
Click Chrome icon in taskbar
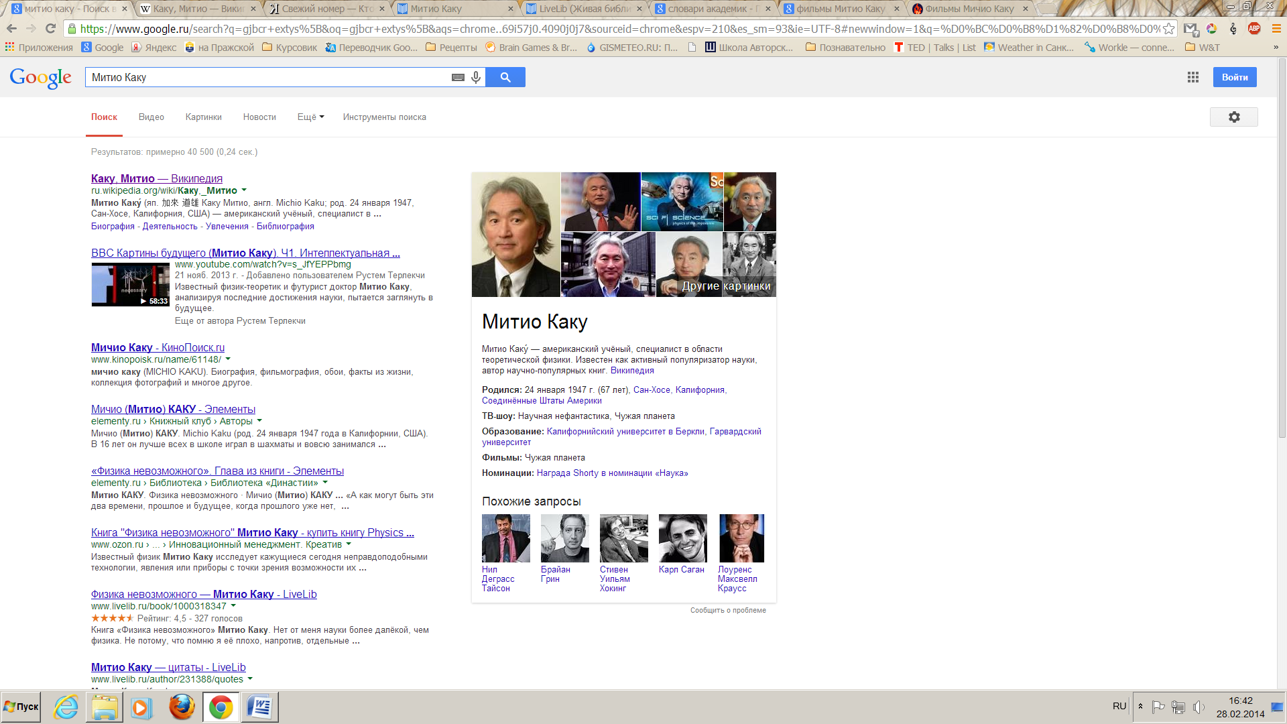pos(221,707)
